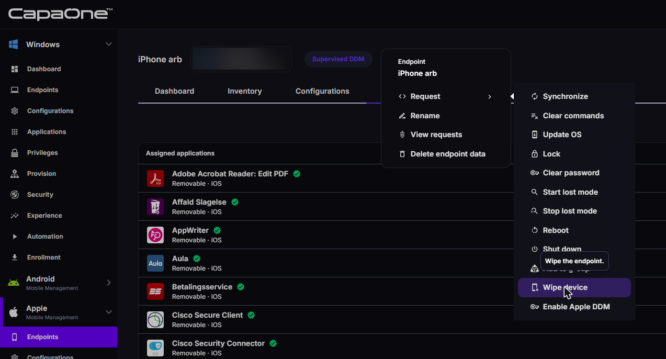
Task: Open Apple Endpoints in sidebar
Action: coord(59,337)
